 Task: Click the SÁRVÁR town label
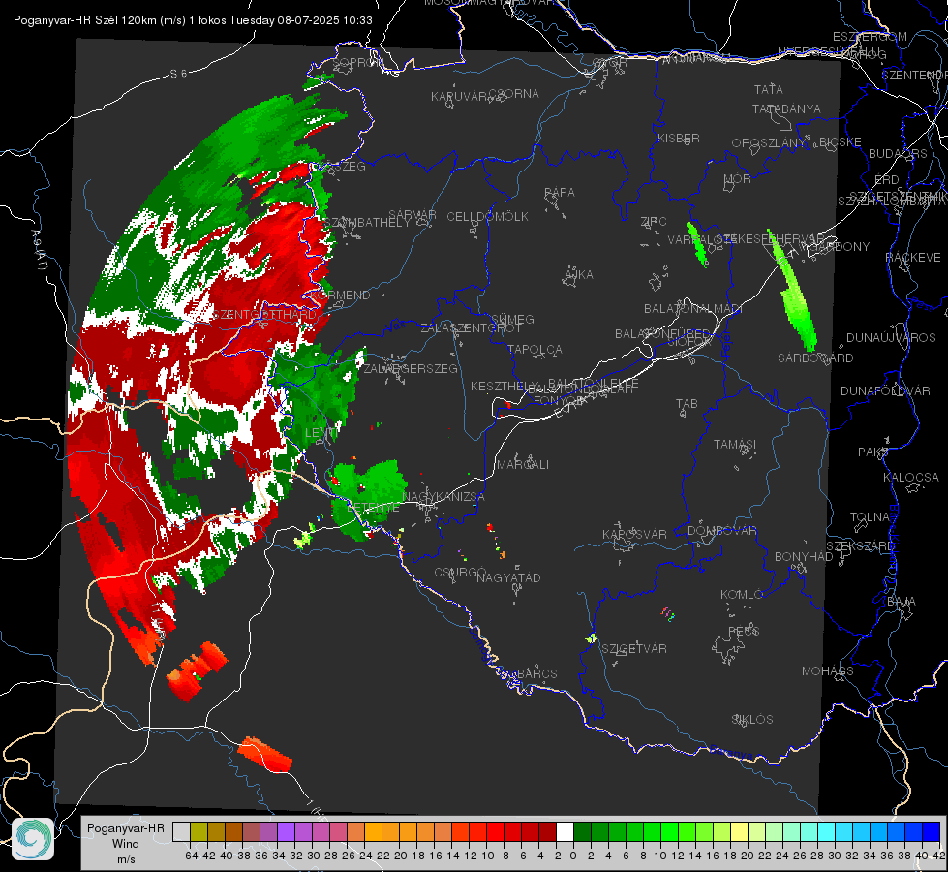[x=412, y=215]
